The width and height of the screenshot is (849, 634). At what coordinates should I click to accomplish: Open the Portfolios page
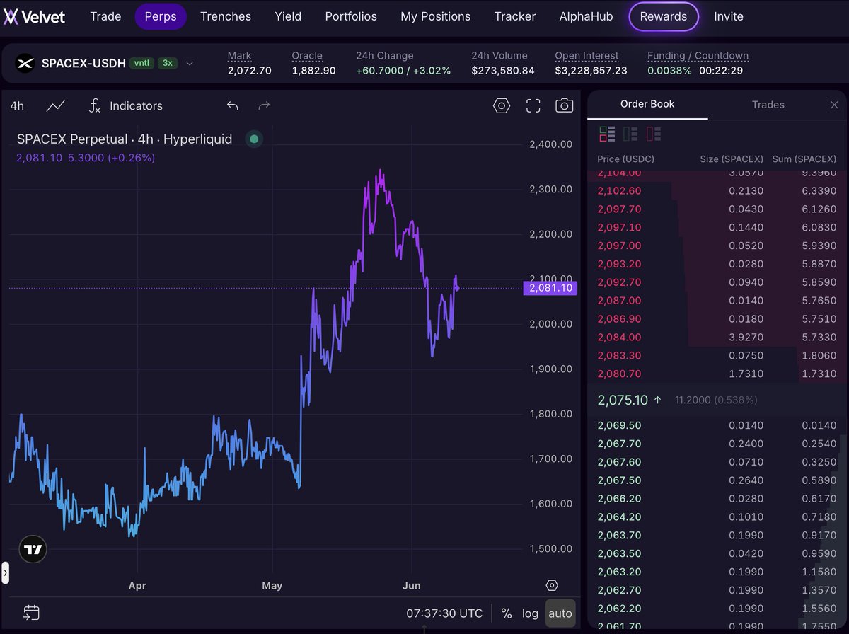pyautogui.click(x=351, y=16)
